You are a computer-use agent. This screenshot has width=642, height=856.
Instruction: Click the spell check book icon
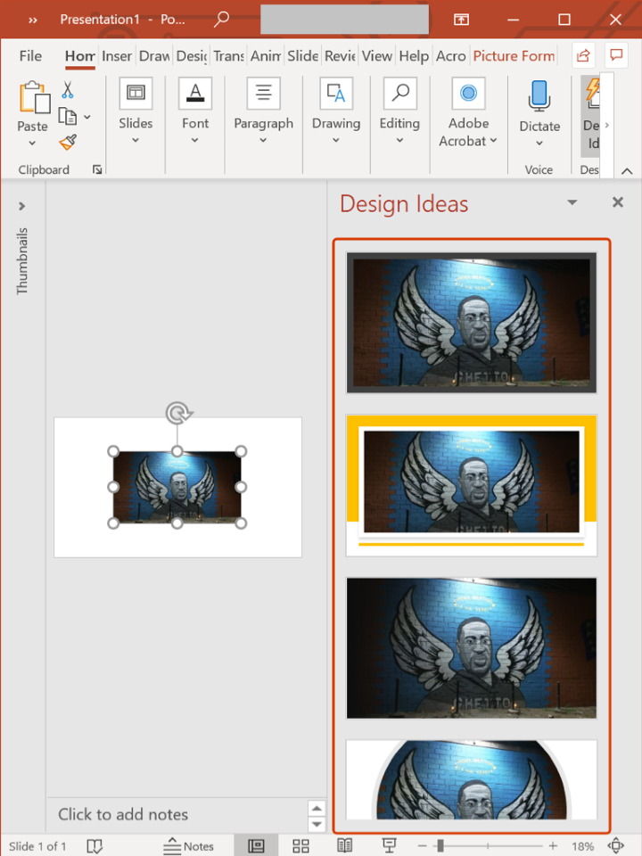(95, 846)
